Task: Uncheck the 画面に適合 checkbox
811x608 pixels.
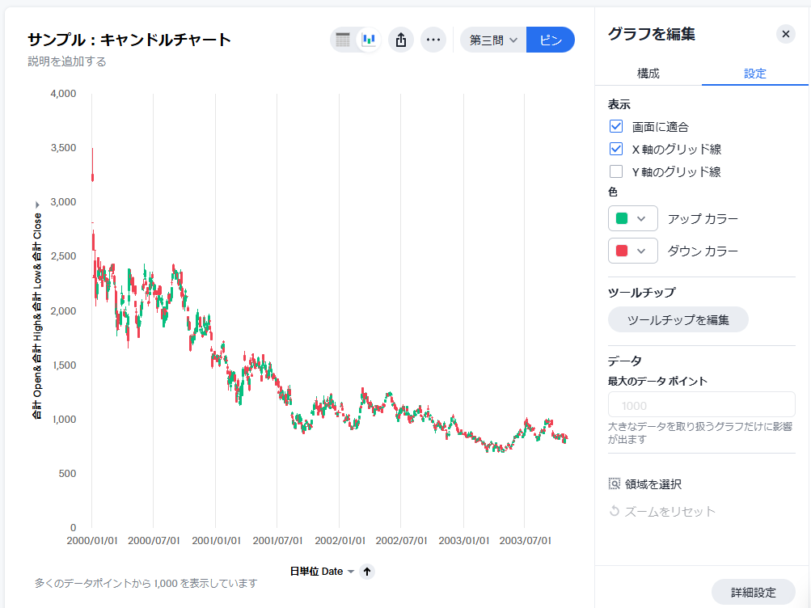Action: coord(616,126)
